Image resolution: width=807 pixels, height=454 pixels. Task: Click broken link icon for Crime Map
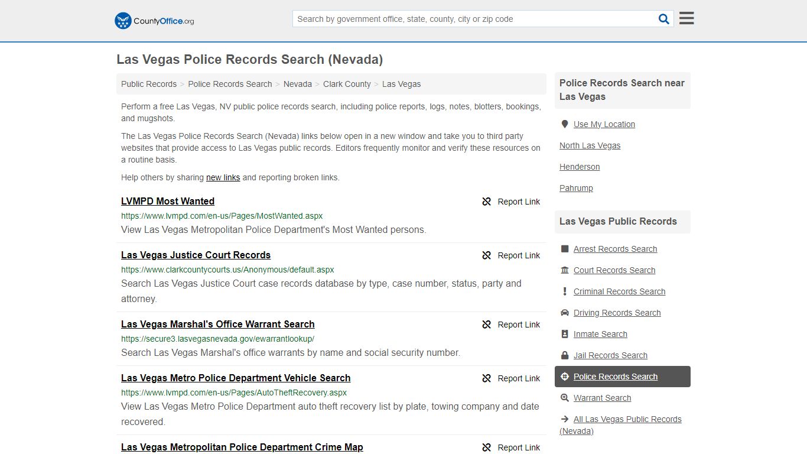pos(487,447)
